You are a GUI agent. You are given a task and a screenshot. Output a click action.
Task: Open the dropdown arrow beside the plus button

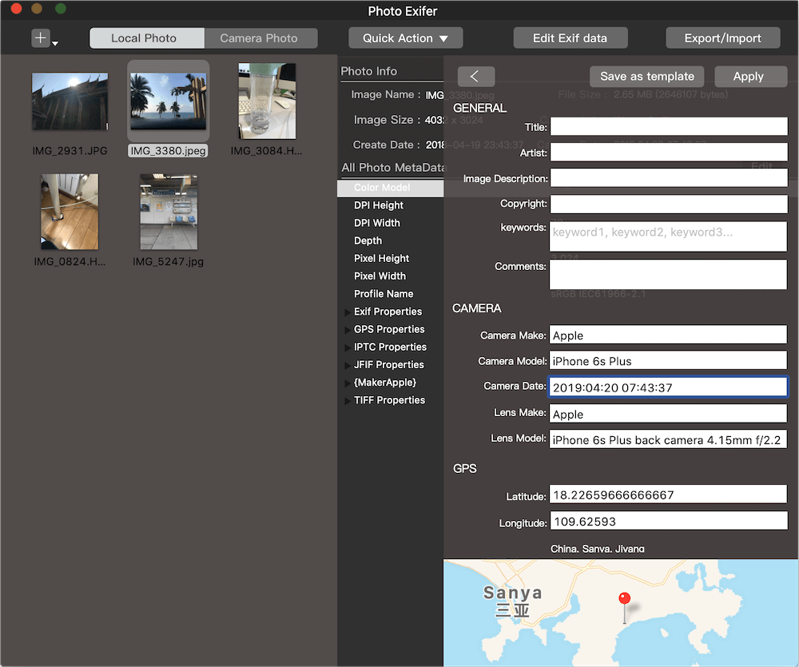point(55,43)
